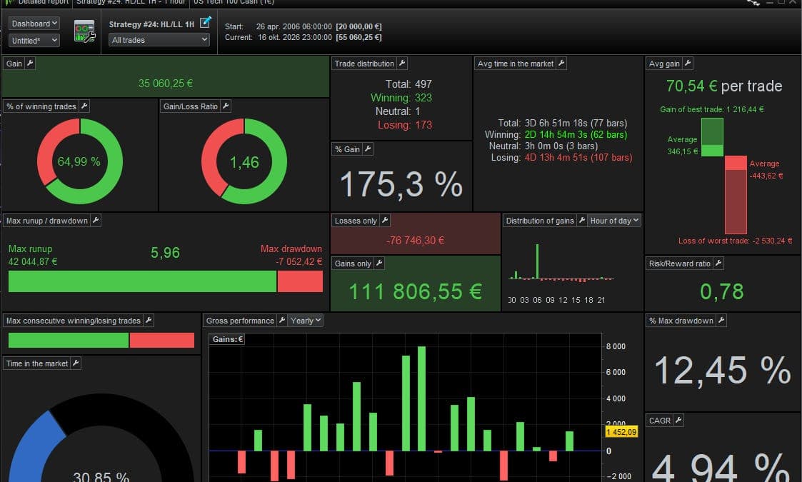Viewport: 802px width, 482px height.
Task: Select the Losing: 173 line
Action: (x=405, y=125)
